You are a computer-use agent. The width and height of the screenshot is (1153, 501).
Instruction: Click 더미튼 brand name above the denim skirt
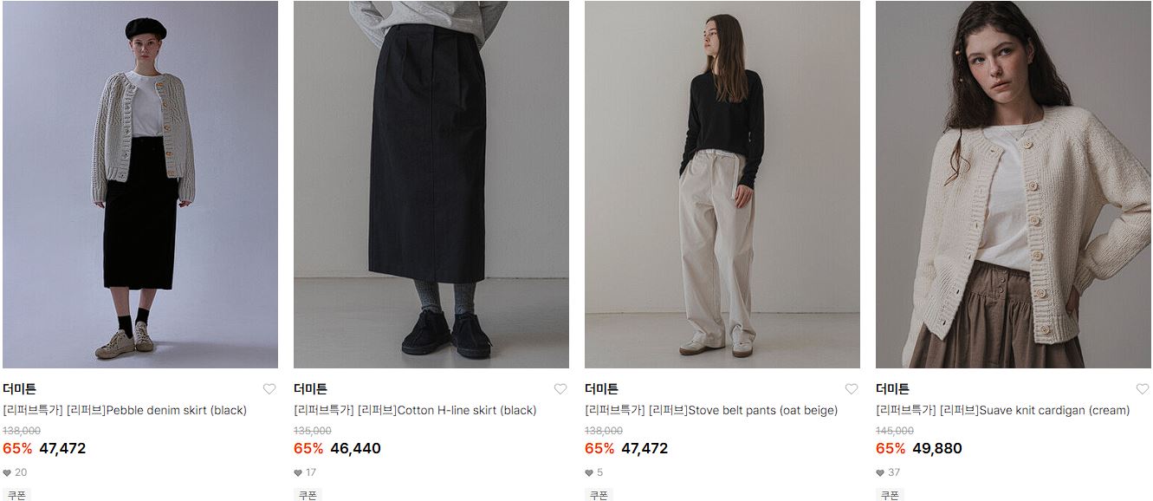(x=19, y=389)
